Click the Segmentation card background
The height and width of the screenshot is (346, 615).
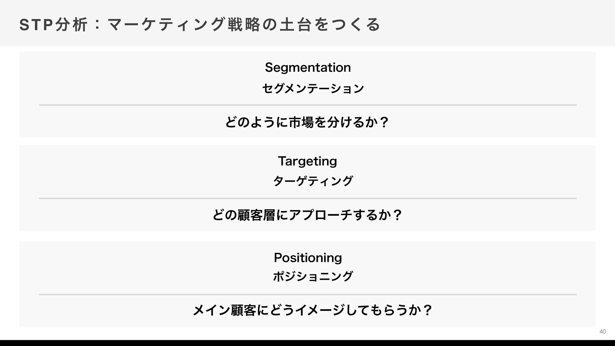point(128,80)
